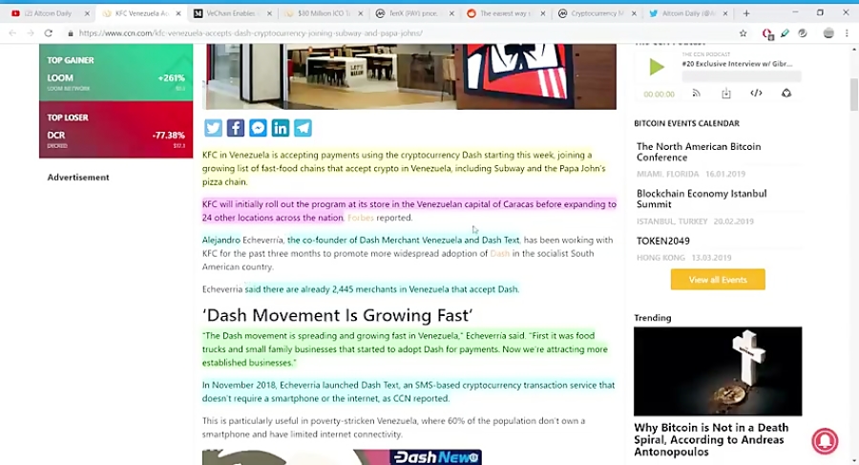Open the green pen highlighter extension
Screen dimensions: 859x465
point(786,33)
